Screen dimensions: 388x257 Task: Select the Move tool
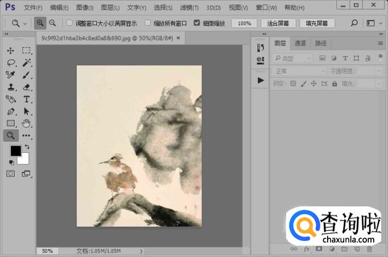pos(11,51)
